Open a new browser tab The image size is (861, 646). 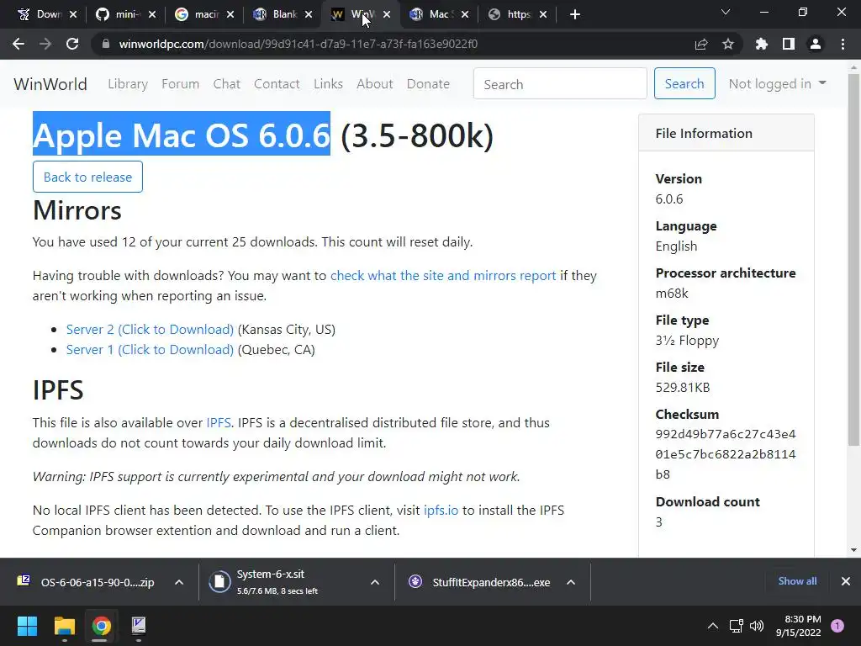575,14
